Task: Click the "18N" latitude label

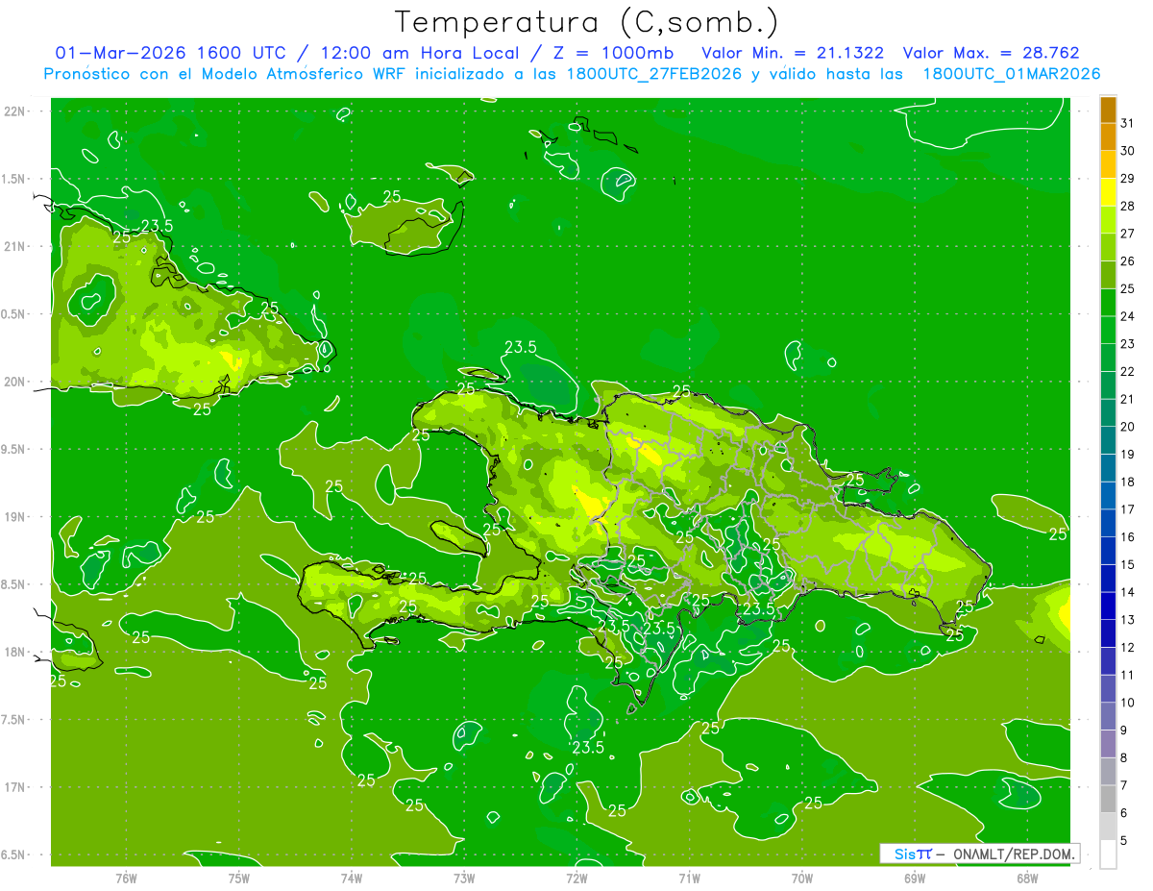Action: (15, 652)
